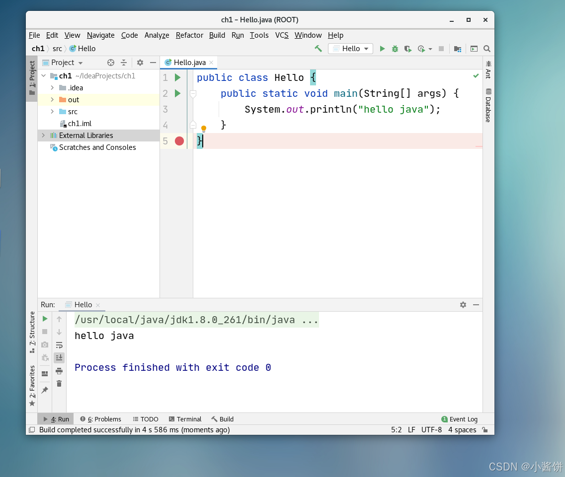This screenshot has width=565, height=477.
Task: Click Stop icon in Run panel
Action: pos(45,332)
